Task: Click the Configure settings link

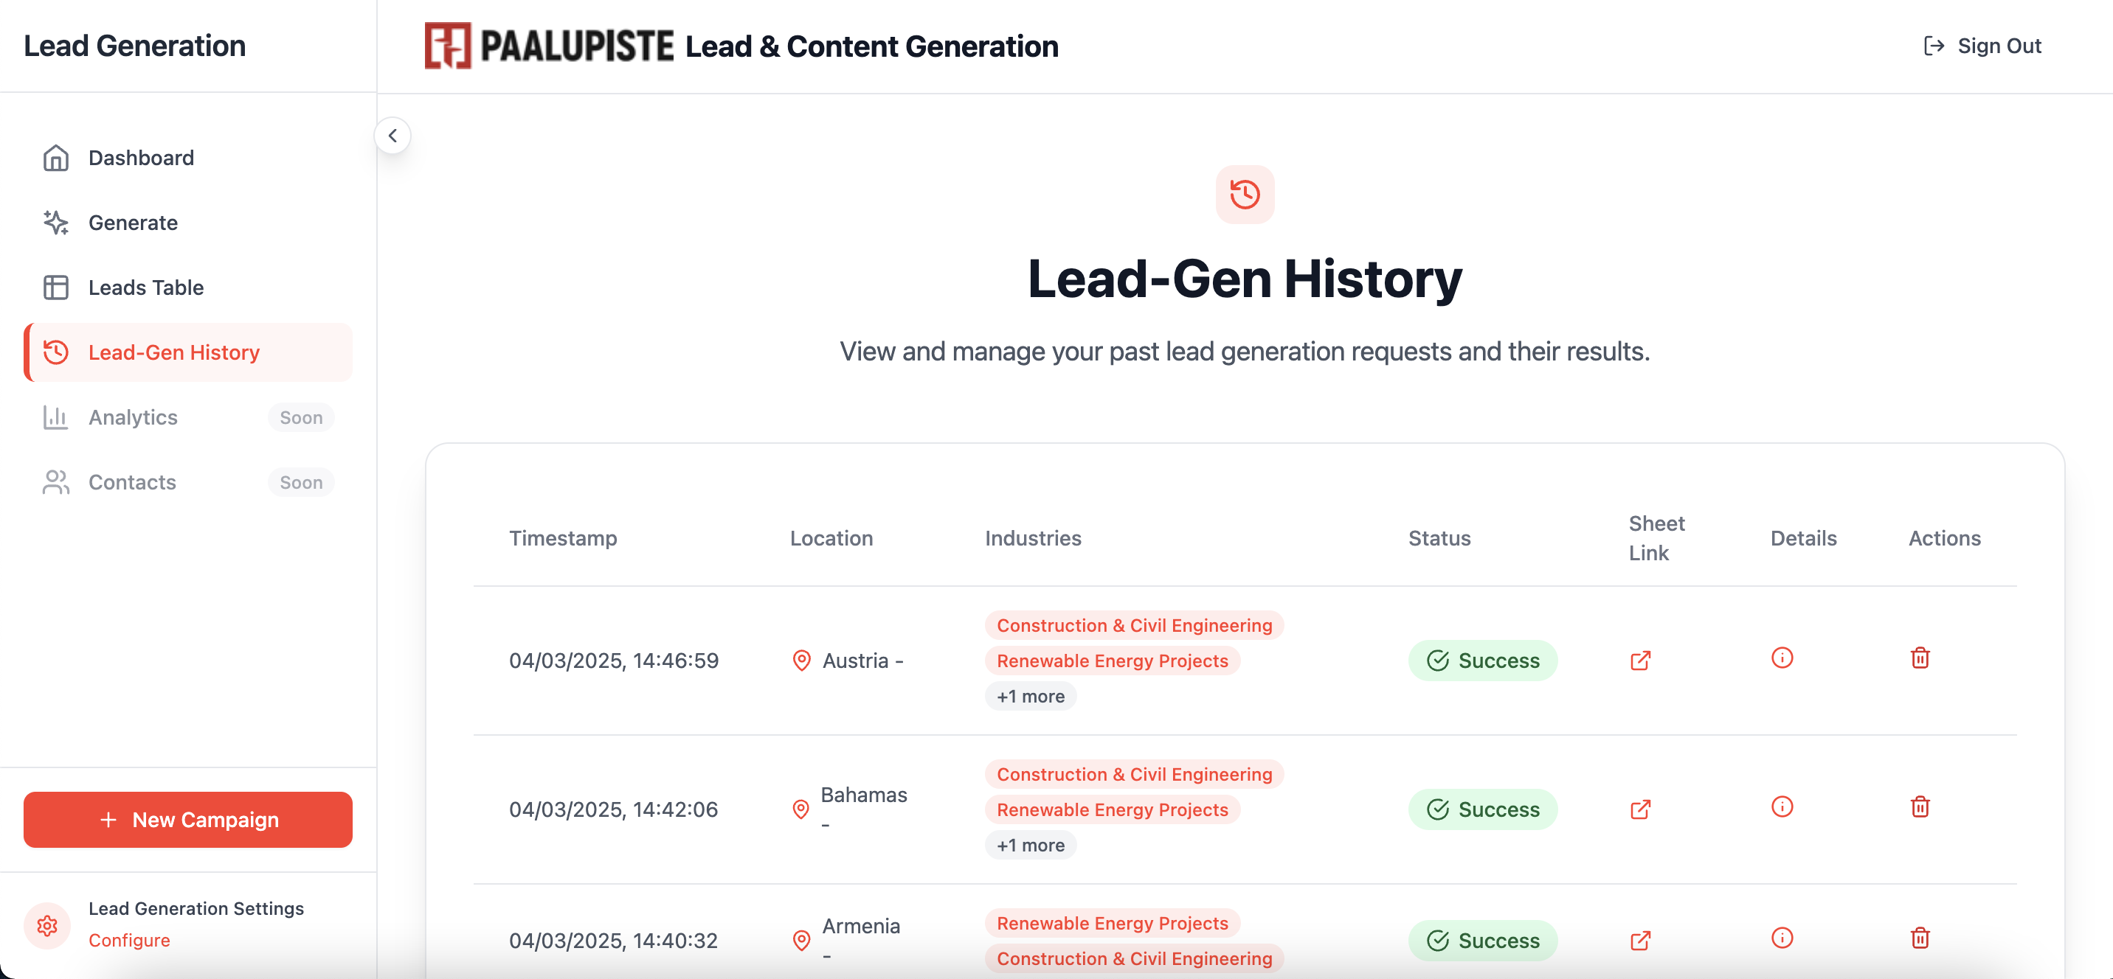Action: point(129,941)
